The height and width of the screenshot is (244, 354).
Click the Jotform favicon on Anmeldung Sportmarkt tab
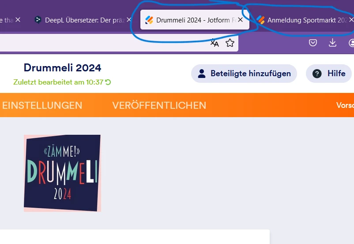pos(260,20)
